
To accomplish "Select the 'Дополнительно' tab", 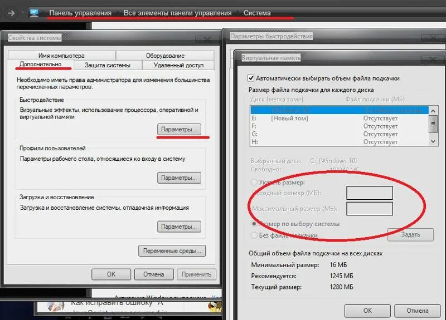I will point(40,65).
